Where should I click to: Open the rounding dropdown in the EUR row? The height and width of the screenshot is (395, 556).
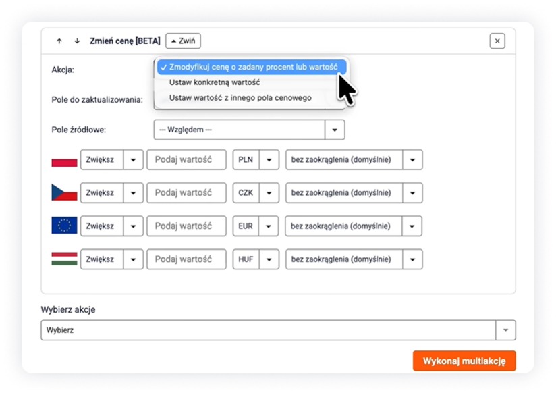click(x=412, y=226)
